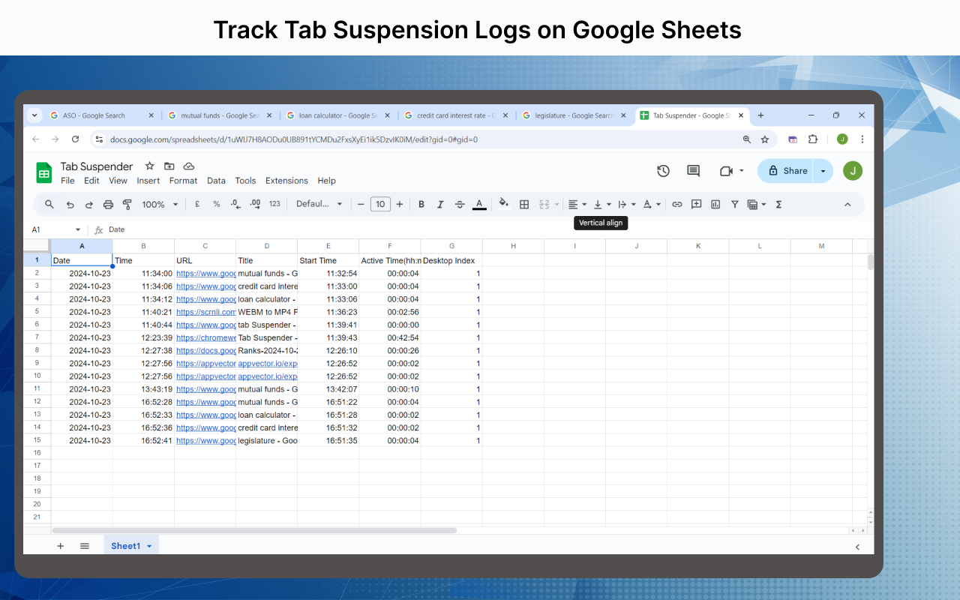Add a new sheet
Image resolution: width=960 pixels, height=600 pixels.
click(x=61, y=546)
